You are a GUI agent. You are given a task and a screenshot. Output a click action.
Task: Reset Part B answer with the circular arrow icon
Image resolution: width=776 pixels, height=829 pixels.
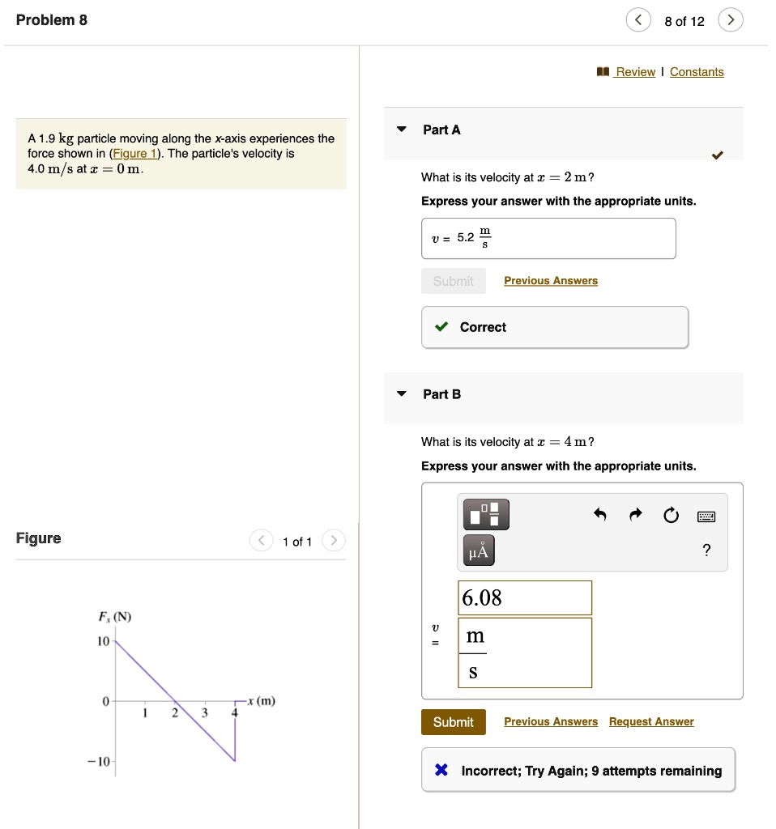(x=671, y=514)
